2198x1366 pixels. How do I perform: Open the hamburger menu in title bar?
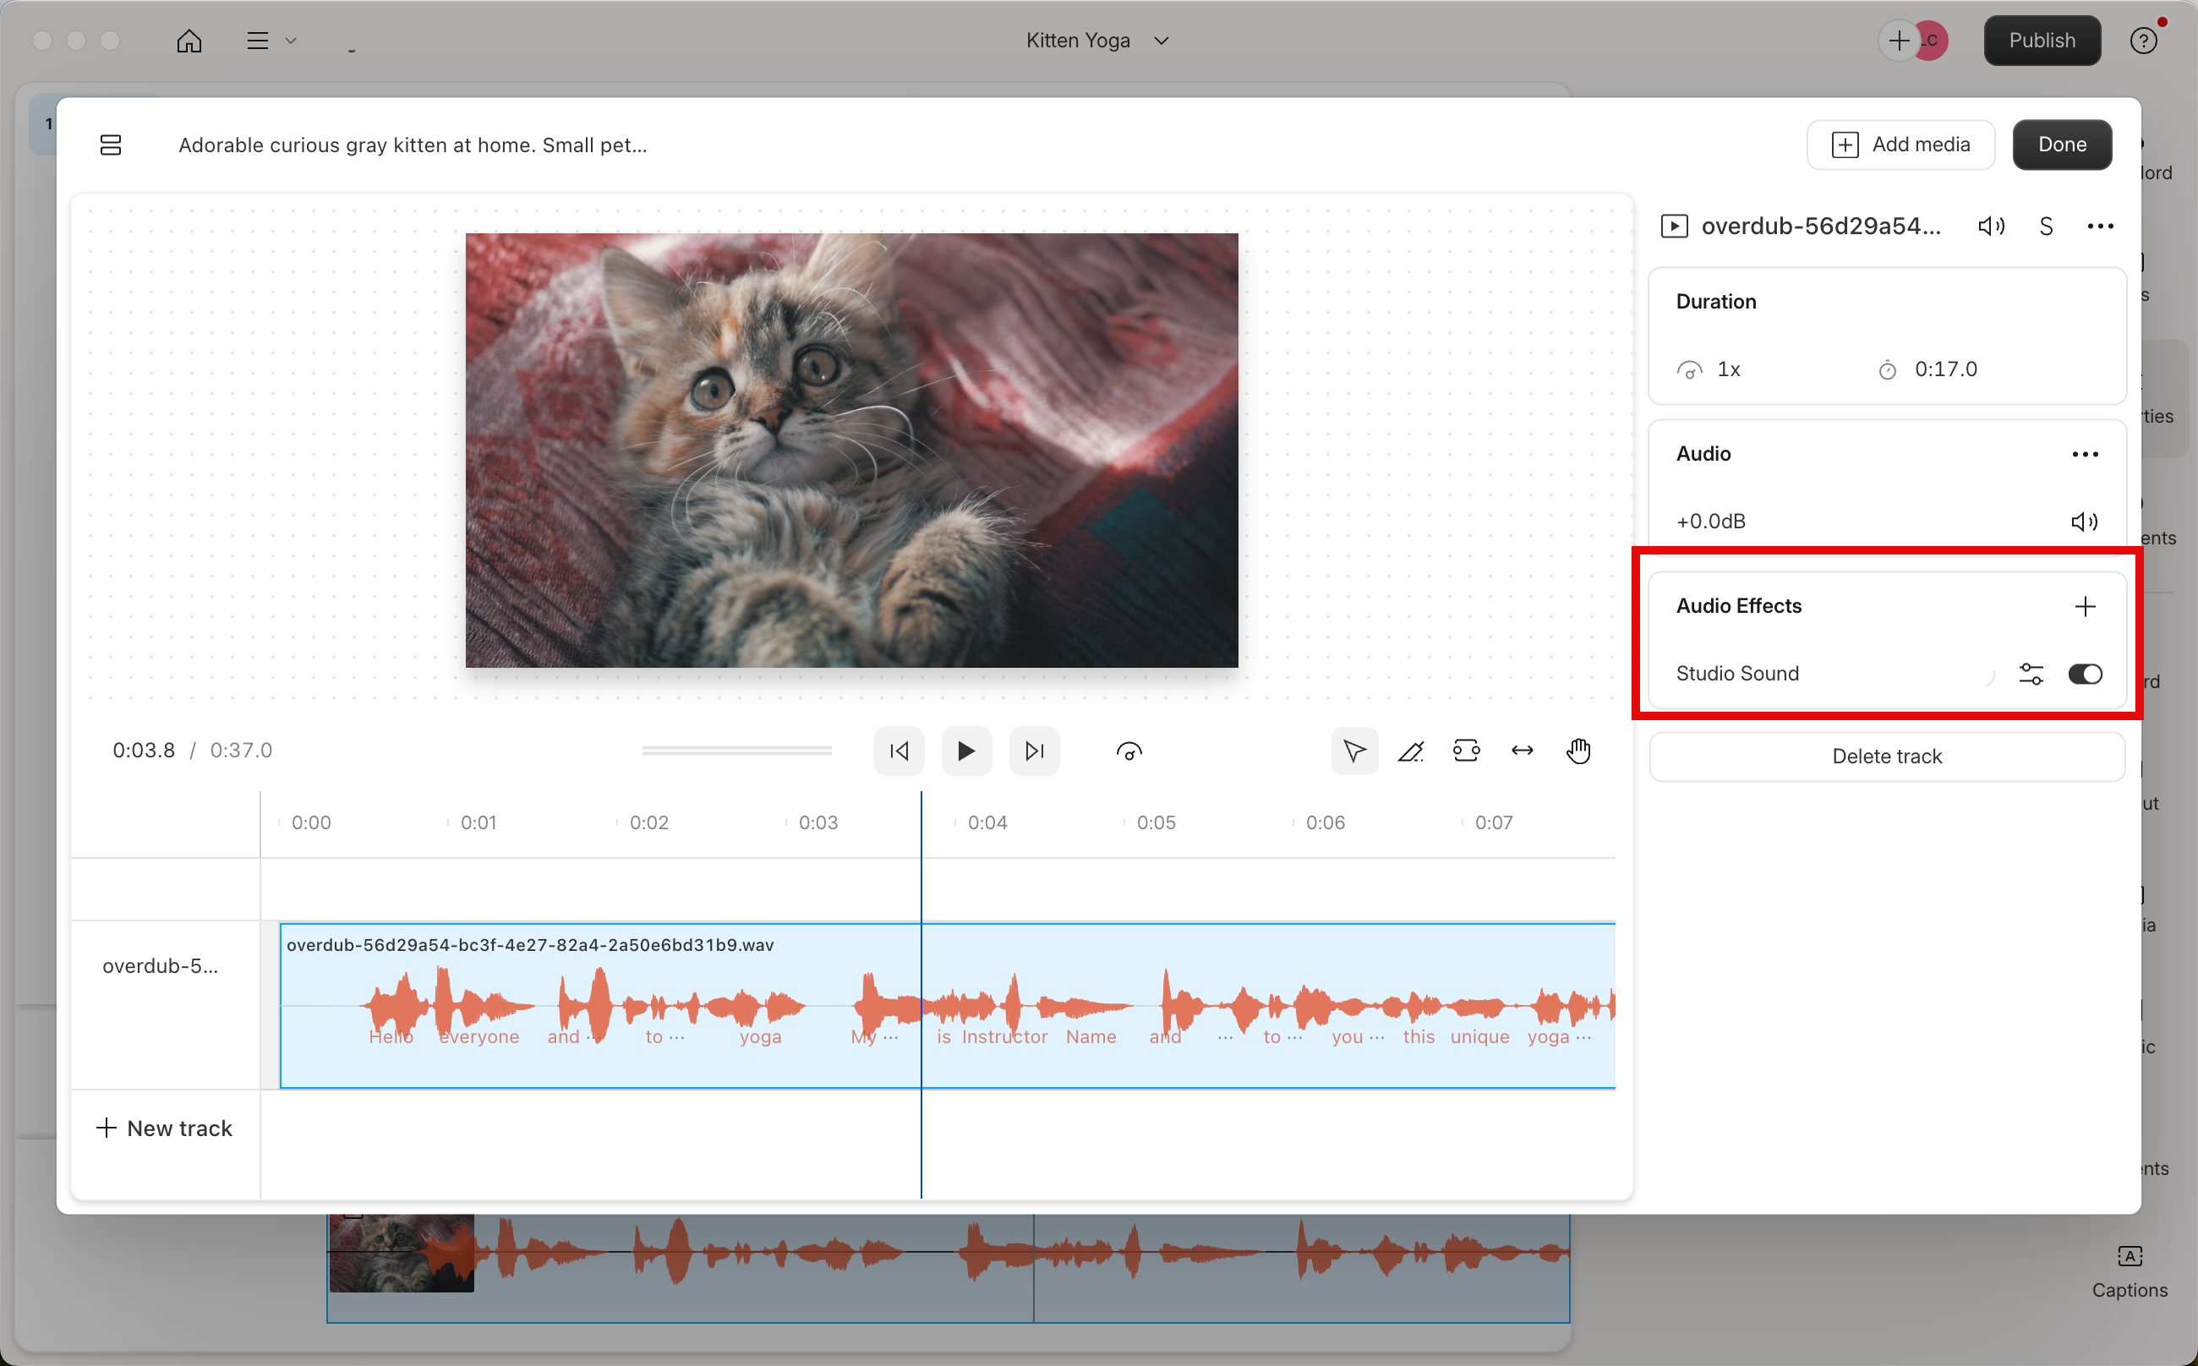click(x=258, y=41)
